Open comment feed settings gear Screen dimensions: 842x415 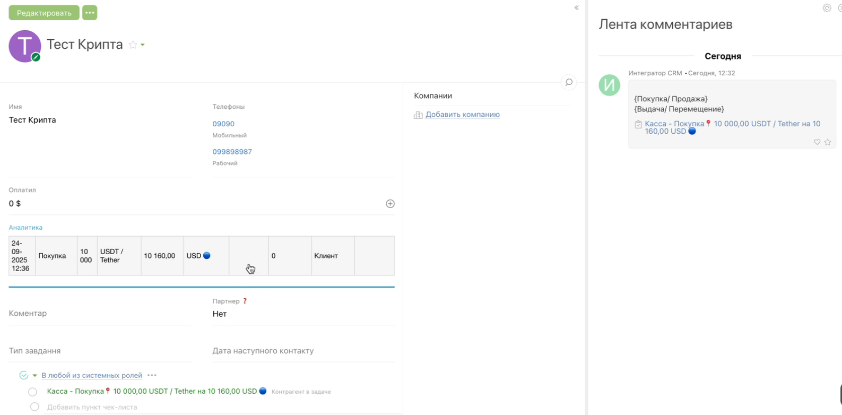827,8
